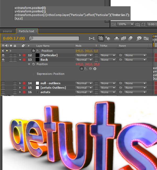The height and width of the screenshot is (170, 157).
Task: Click the lock column header icon
Action: (x=15, y=46)
